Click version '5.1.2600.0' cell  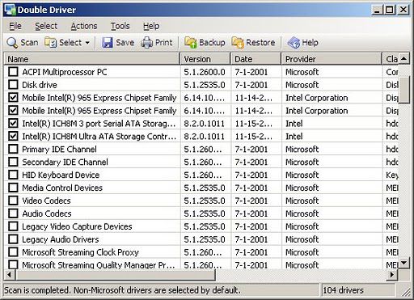click(205, 72)
